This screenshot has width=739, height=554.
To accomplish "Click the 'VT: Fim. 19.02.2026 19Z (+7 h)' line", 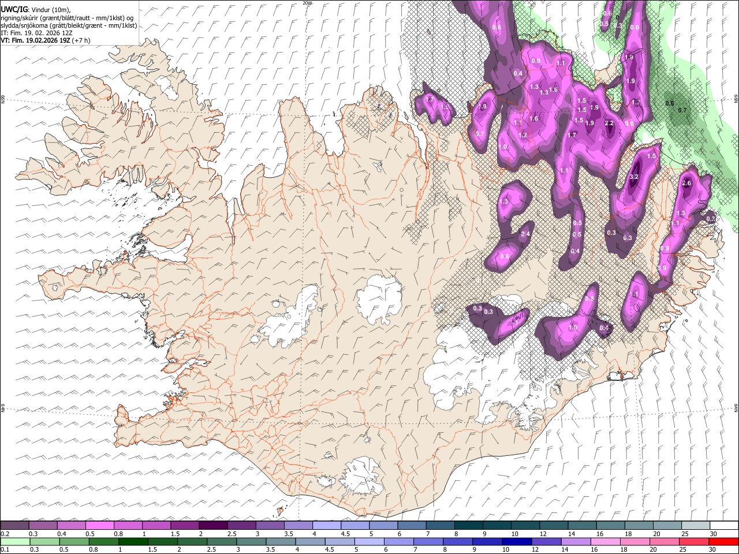I will click(x=45, y=40).
